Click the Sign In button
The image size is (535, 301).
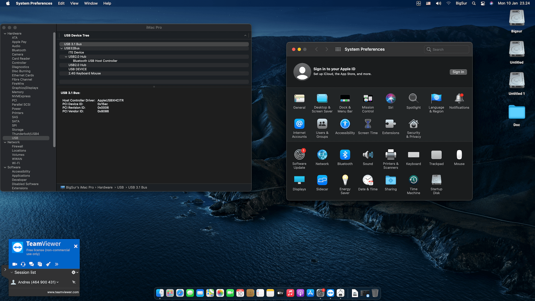tap(458, 72)
